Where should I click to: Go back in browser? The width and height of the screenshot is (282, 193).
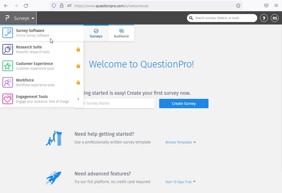coord(6,6)
